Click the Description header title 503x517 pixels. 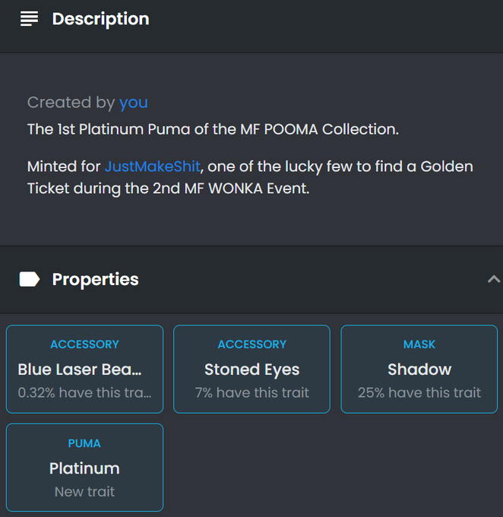coord(100,19)
